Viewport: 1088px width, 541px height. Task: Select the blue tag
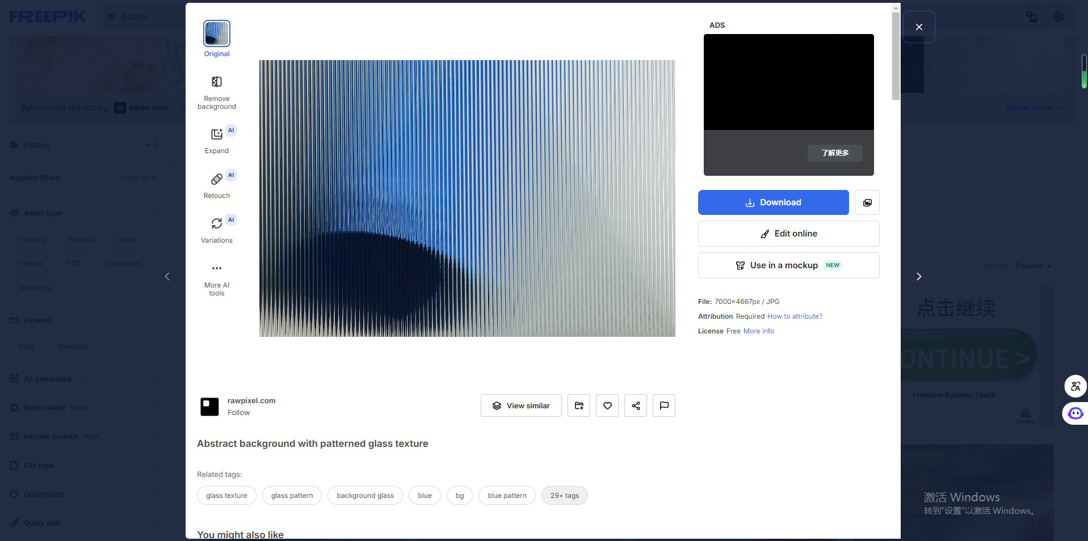(425, 496)
